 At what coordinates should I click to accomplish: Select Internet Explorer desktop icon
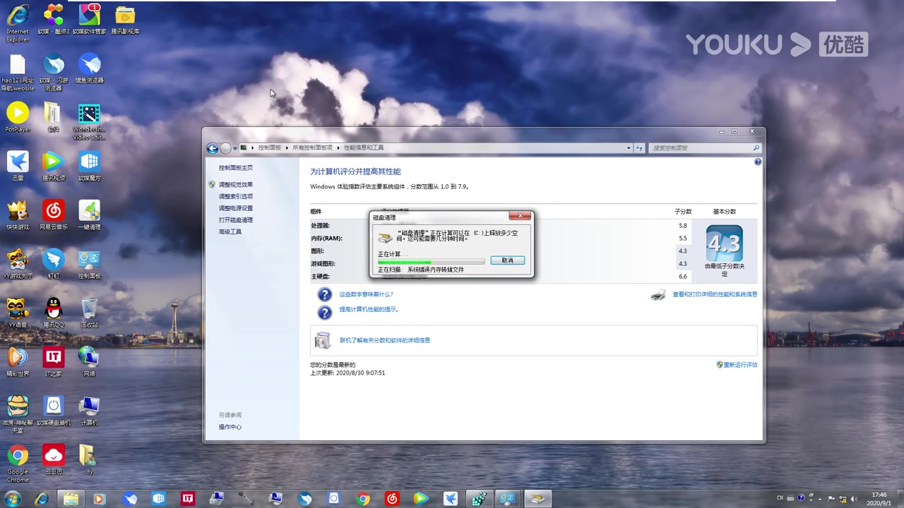click(x=18, y=23)
